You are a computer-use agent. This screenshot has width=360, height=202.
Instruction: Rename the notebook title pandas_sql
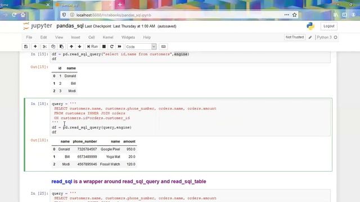70,26
